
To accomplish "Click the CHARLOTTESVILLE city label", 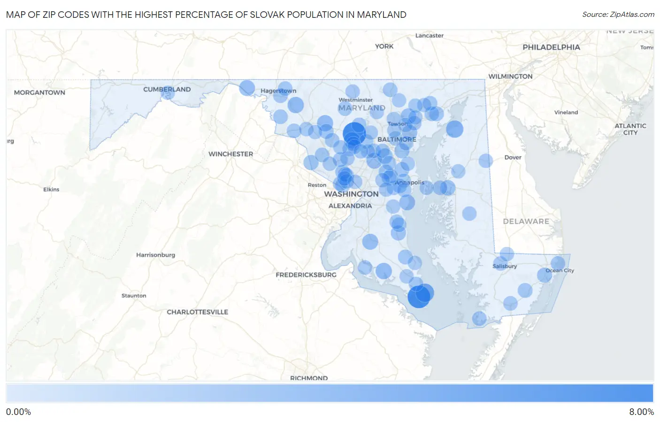I will (197, 312).
